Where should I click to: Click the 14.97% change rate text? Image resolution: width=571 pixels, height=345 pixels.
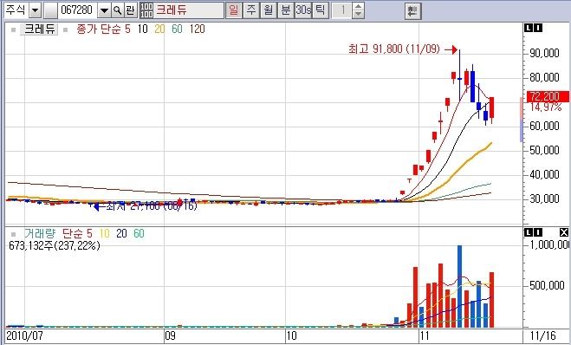545,107
